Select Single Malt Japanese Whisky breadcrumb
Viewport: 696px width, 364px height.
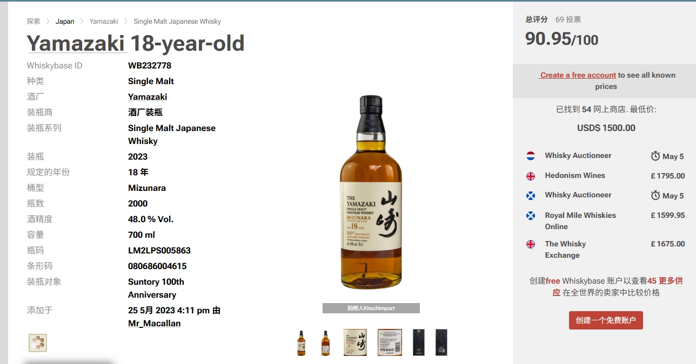click(177, 22)
